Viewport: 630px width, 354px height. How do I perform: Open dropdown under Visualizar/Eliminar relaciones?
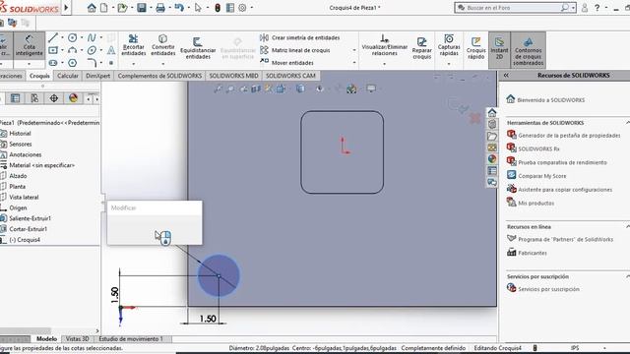(385, 64)
